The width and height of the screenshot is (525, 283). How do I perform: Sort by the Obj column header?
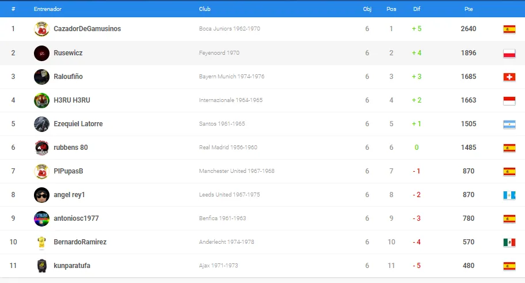coord(367,9)
